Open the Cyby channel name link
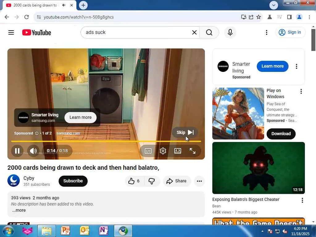This screenshot has width=316, height=237. point(29,178)
